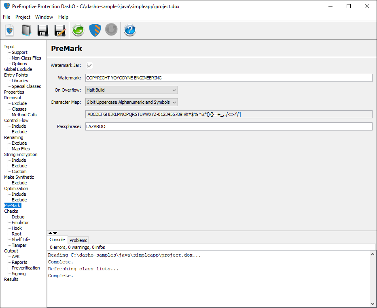Switch to the Problems tab

78,240
